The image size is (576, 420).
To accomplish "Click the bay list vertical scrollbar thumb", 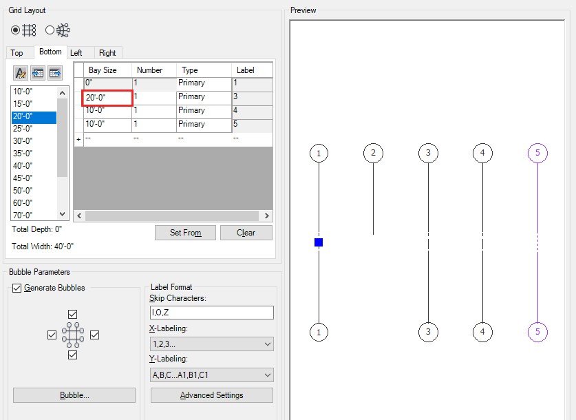I will [x=63, y=138].
